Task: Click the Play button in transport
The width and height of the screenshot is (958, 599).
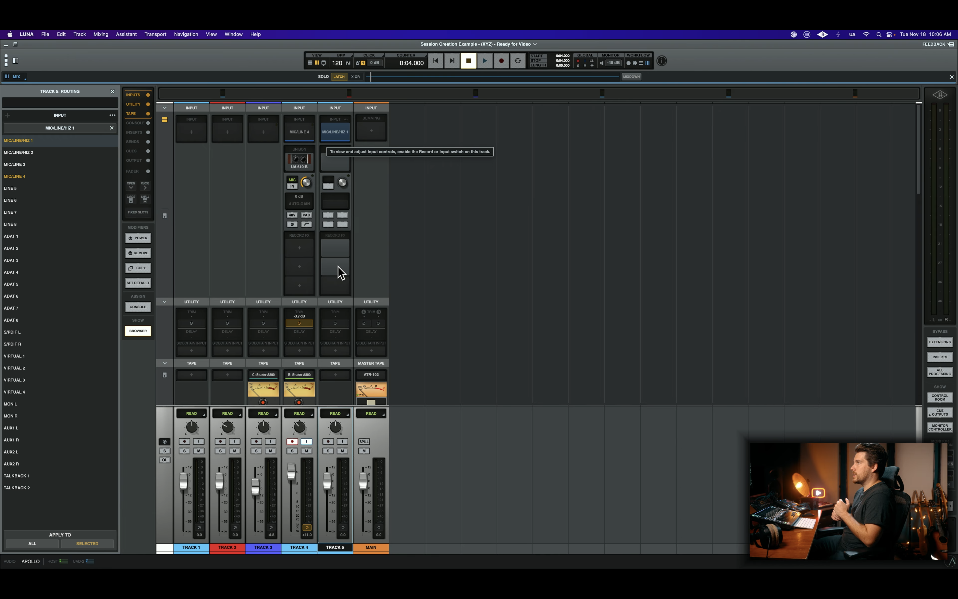Action: pos(485,61)
